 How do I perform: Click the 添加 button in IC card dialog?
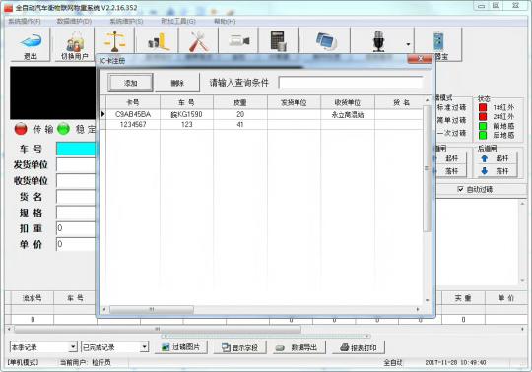(x=131, y=83)
